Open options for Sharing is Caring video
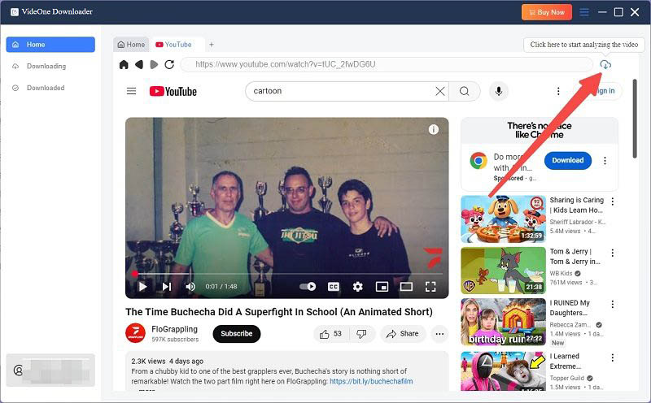 point(613,201)
